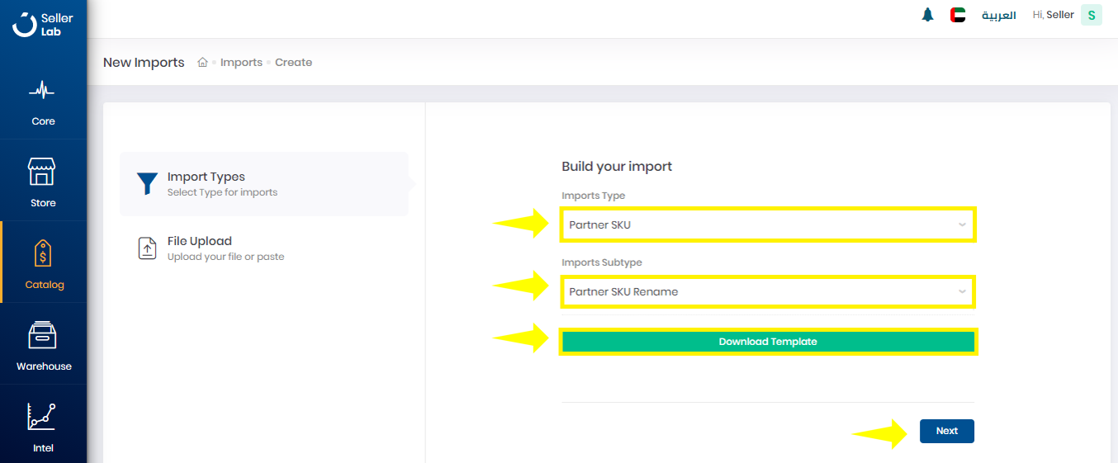Click the Partner SKU Rename chevron arrow

[x=962, y=291]
